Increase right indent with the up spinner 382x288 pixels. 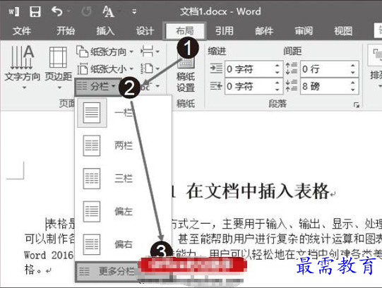coord(277,83)
